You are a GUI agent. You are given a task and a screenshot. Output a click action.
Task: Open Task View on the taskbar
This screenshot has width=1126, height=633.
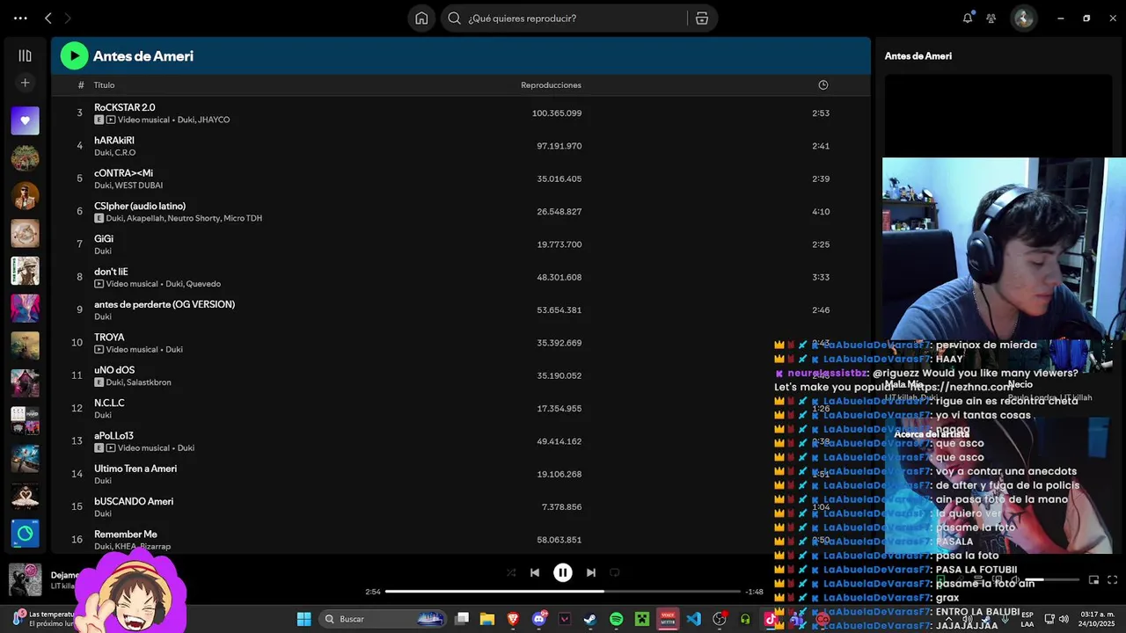tap(462, 619)
